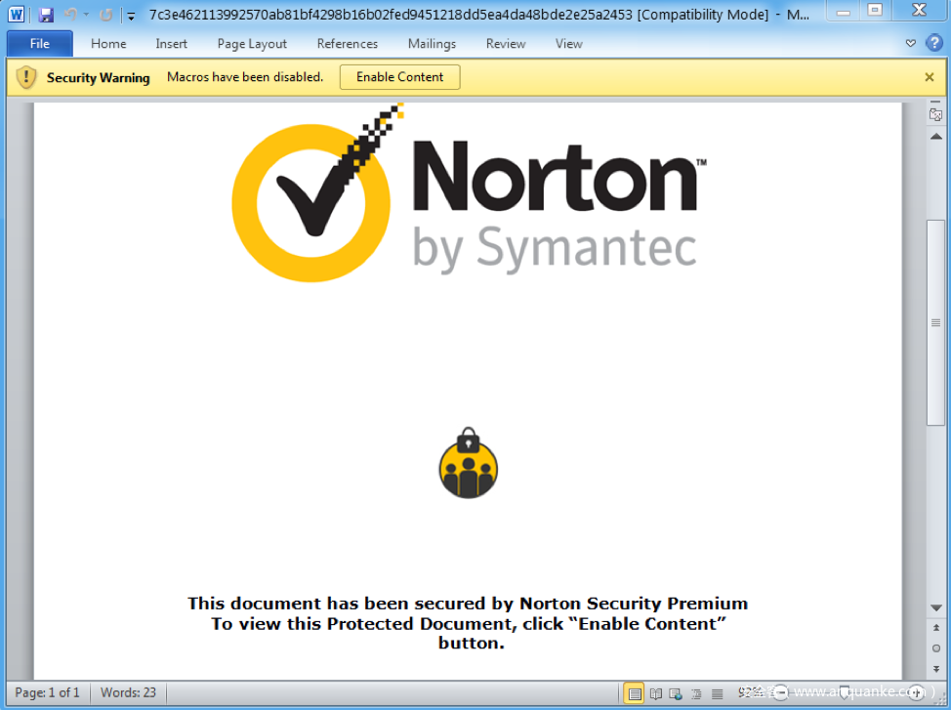Viewport: 951px width, 710px height.
Task: Switch to Print Layout view
Action: coord(635,693)
